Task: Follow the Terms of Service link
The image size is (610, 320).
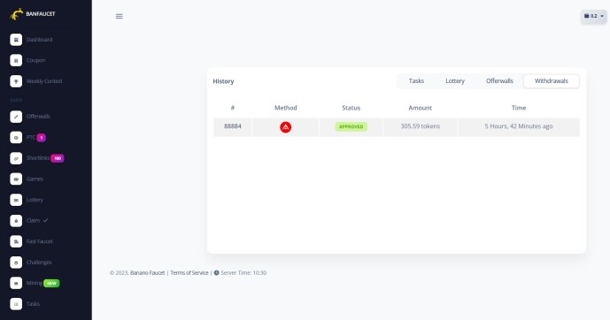Action: pos(189,272)
